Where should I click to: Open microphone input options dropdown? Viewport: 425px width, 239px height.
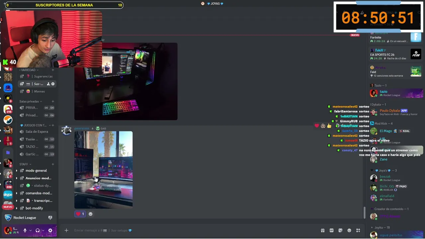click(x=30, y=230)
